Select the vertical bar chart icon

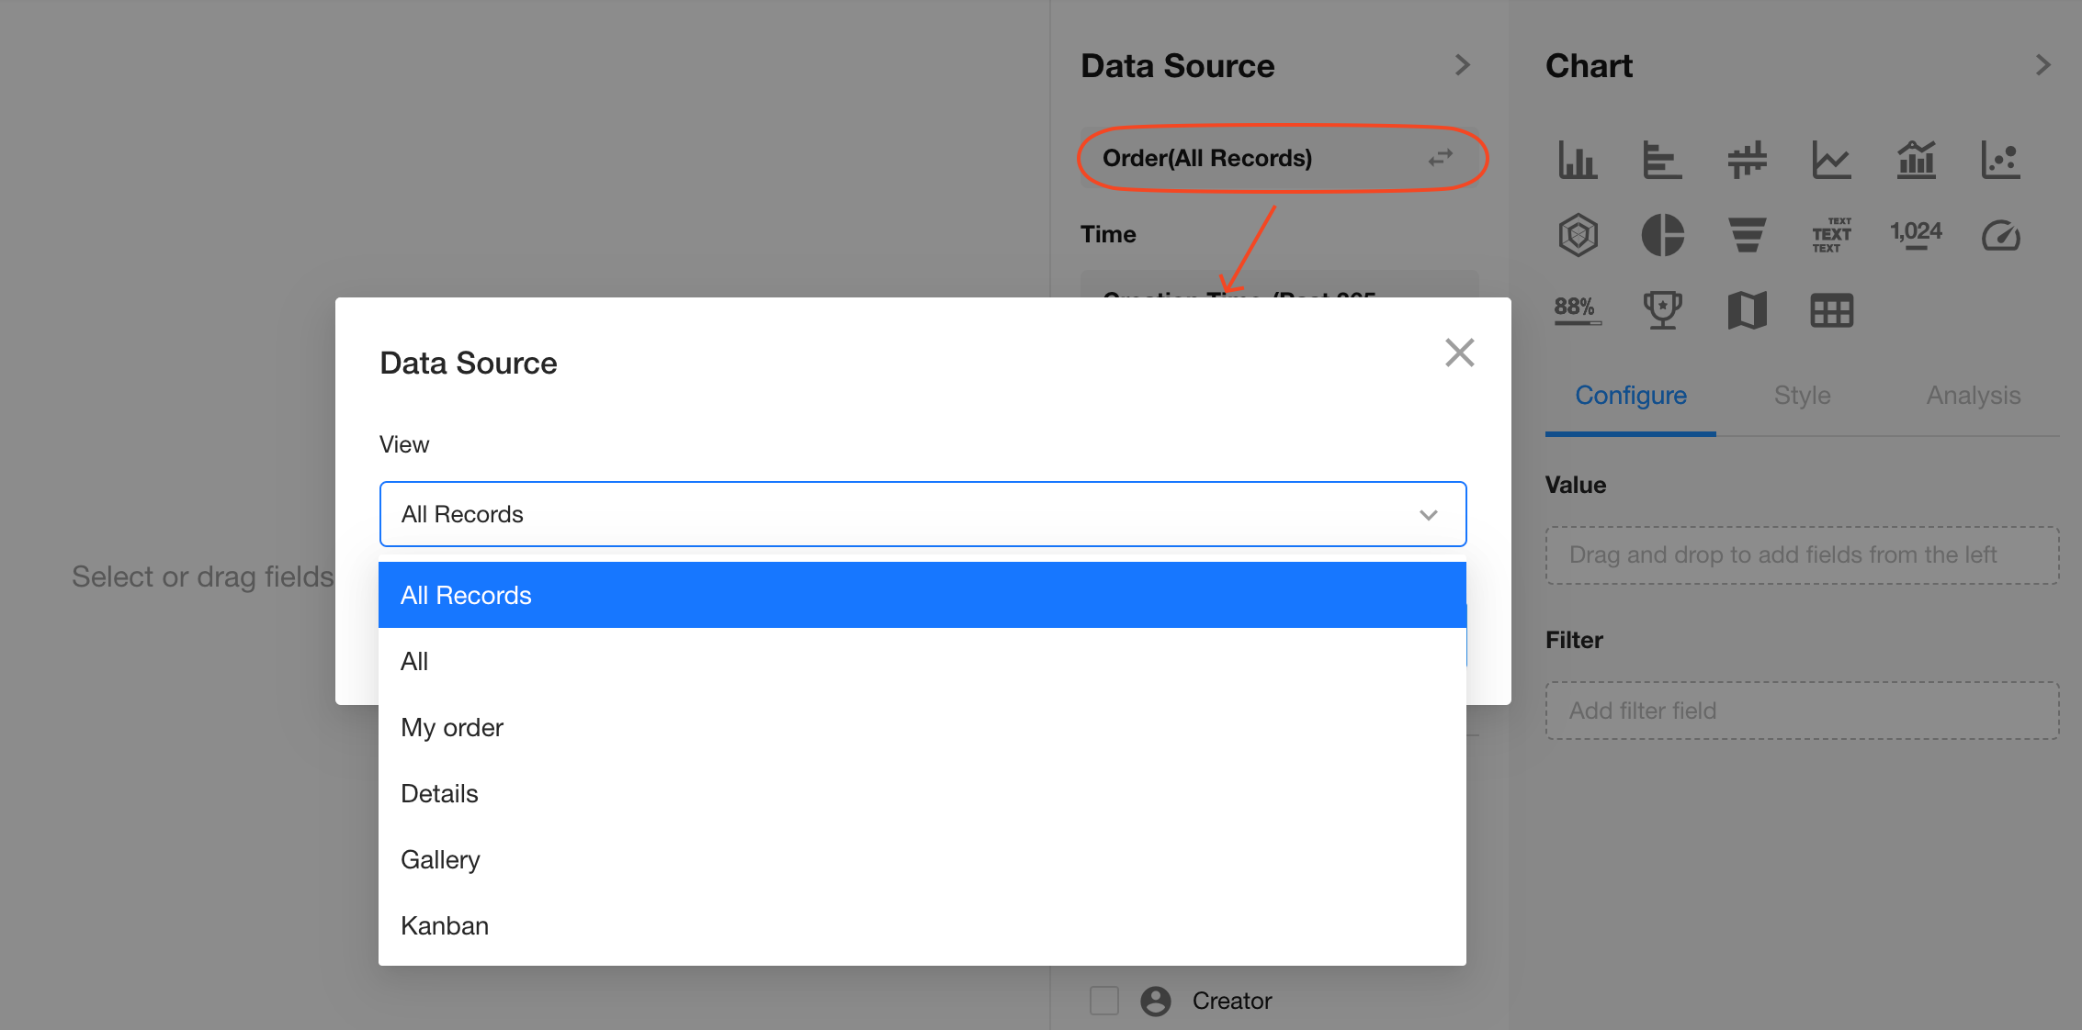[x=1578, y=160]
